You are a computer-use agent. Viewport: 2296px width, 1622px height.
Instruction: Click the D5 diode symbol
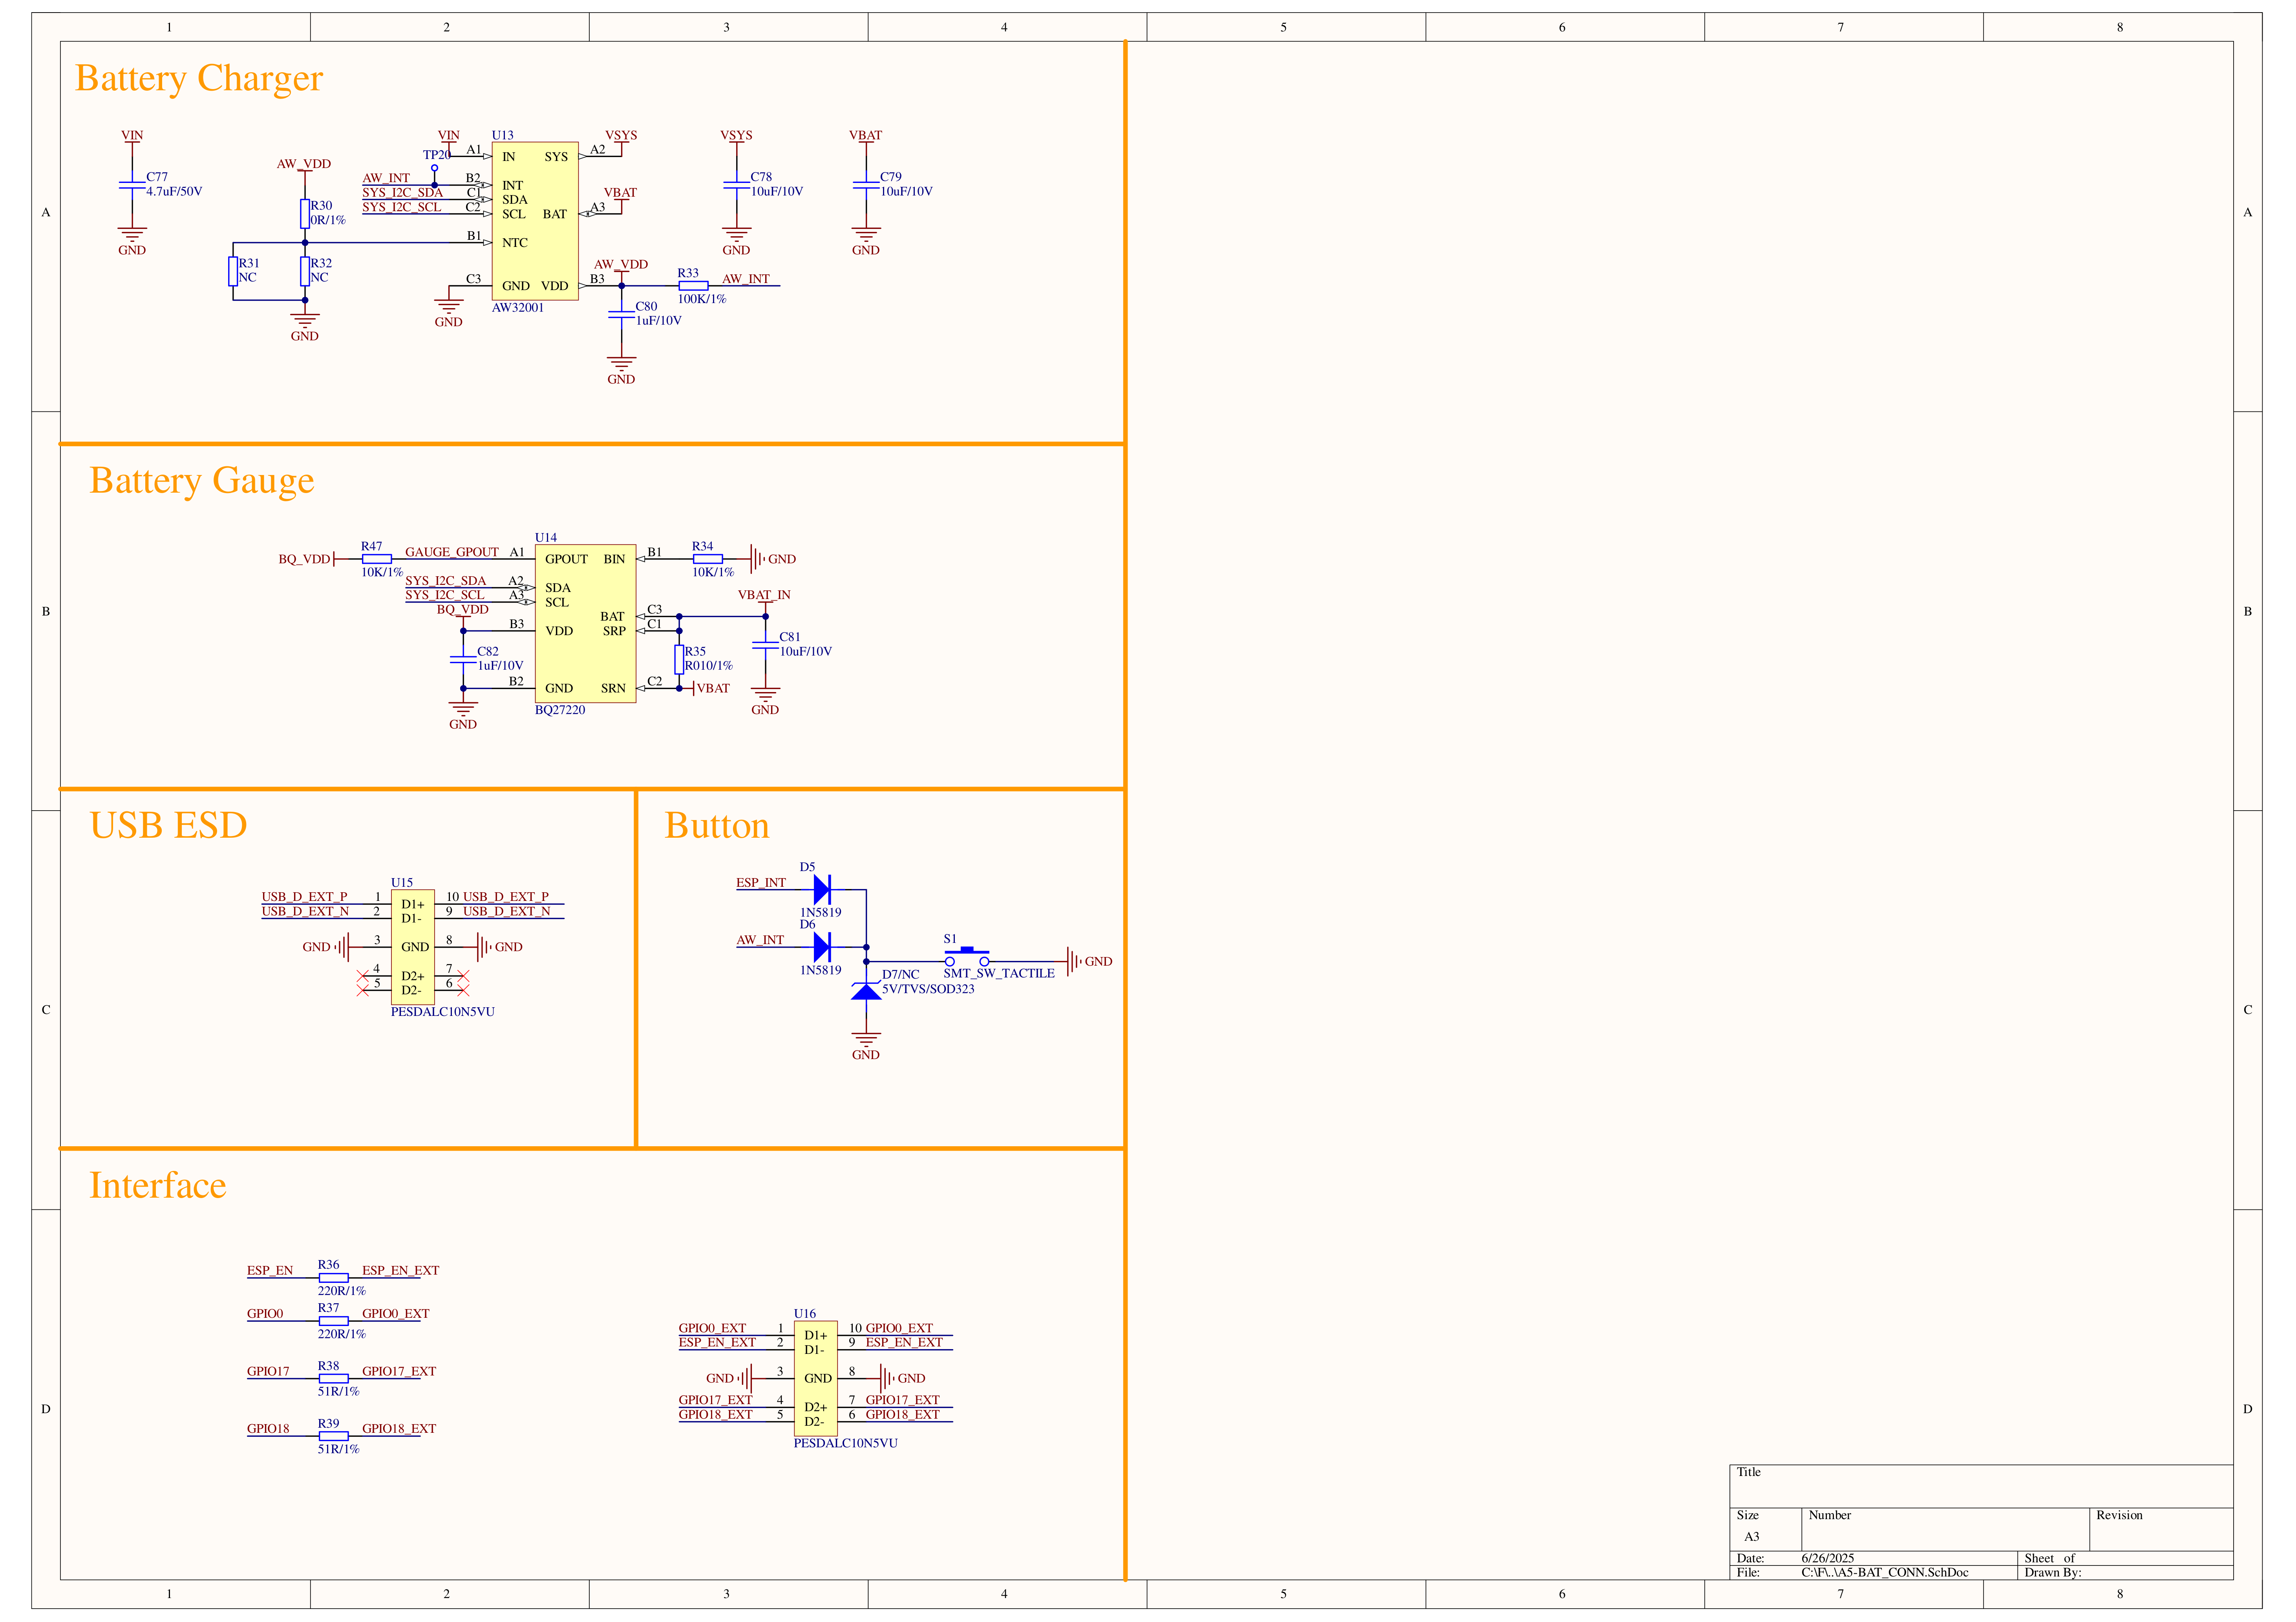click(x=822, y=889)
